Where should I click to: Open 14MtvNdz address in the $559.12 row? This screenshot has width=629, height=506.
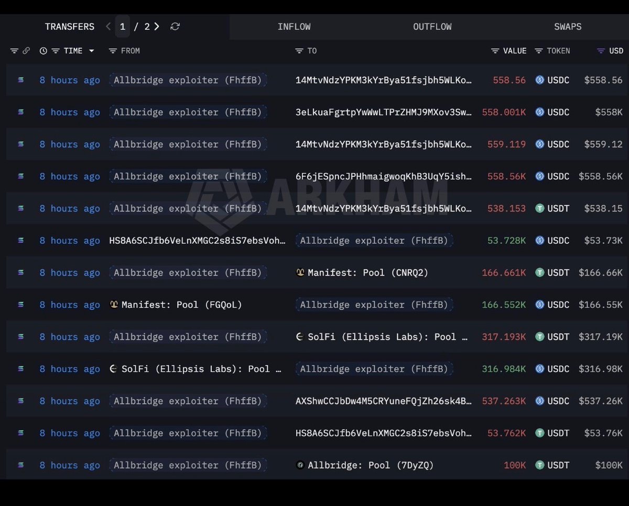384,144
